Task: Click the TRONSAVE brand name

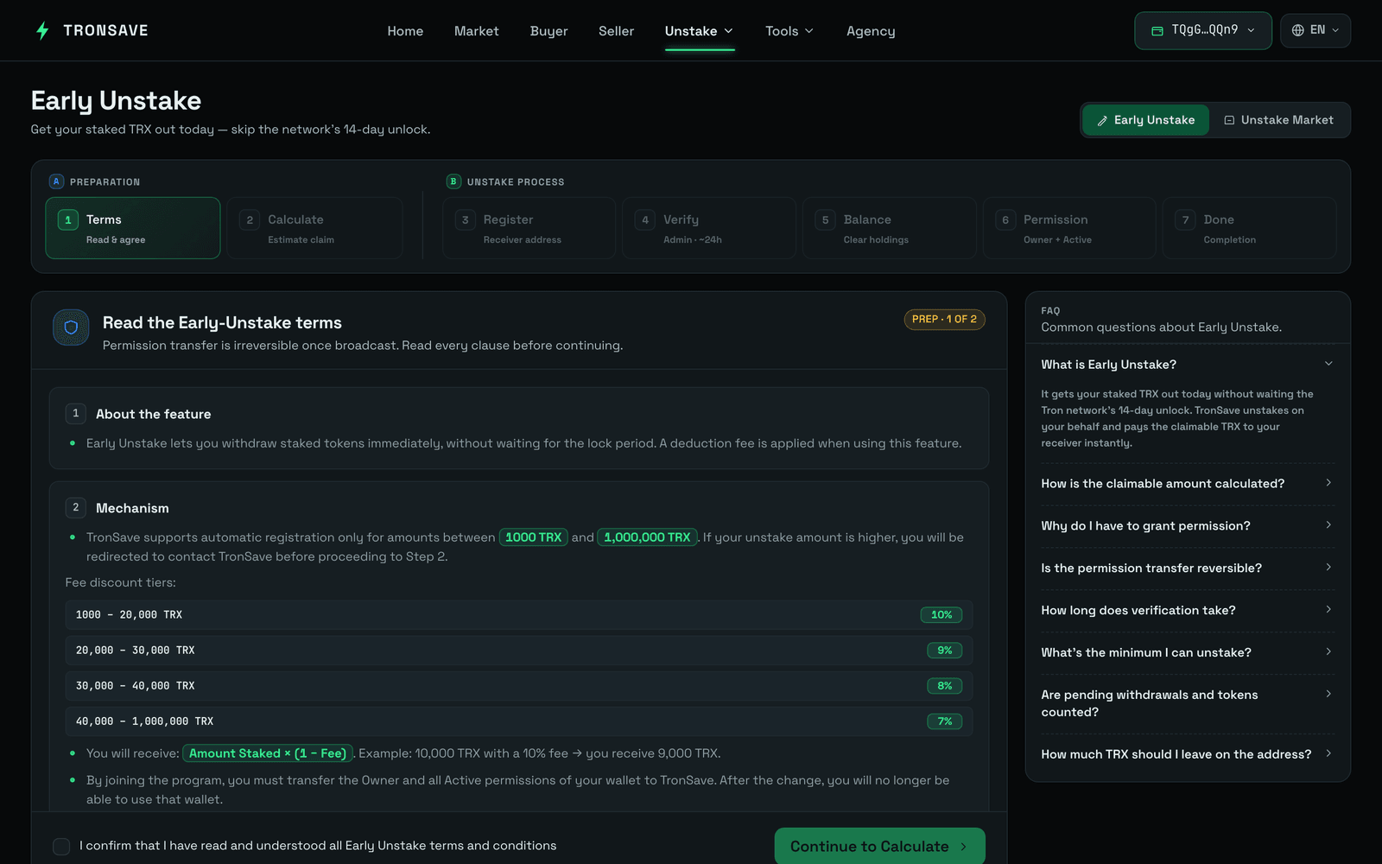Action: click(105, 31)
